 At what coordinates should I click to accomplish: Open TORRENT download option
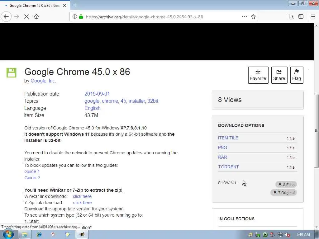228,167
